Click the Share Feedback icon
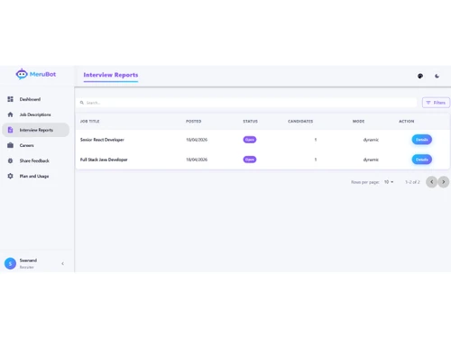Screen dimensions: 451x338 (10, 160)
